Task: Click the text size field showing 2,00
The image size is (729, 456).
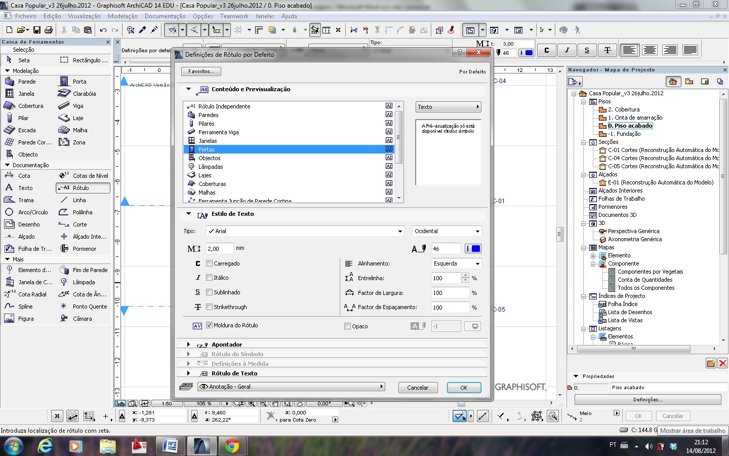Action: [220, 249]
